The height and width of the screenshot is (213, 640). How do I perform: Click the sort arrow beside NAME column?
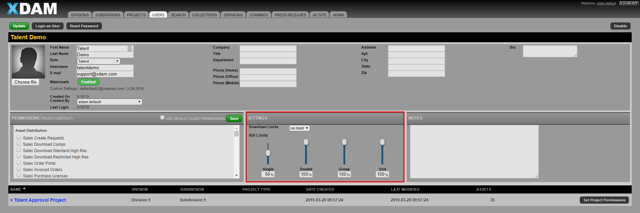point(24,189)
